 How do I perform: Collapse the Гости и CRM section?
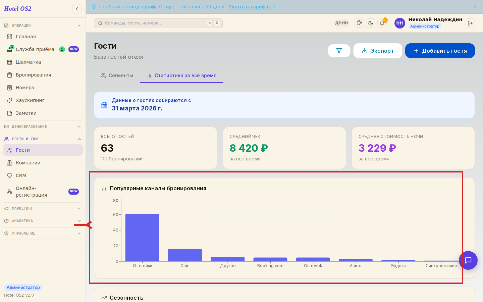[x=43, y=139]
